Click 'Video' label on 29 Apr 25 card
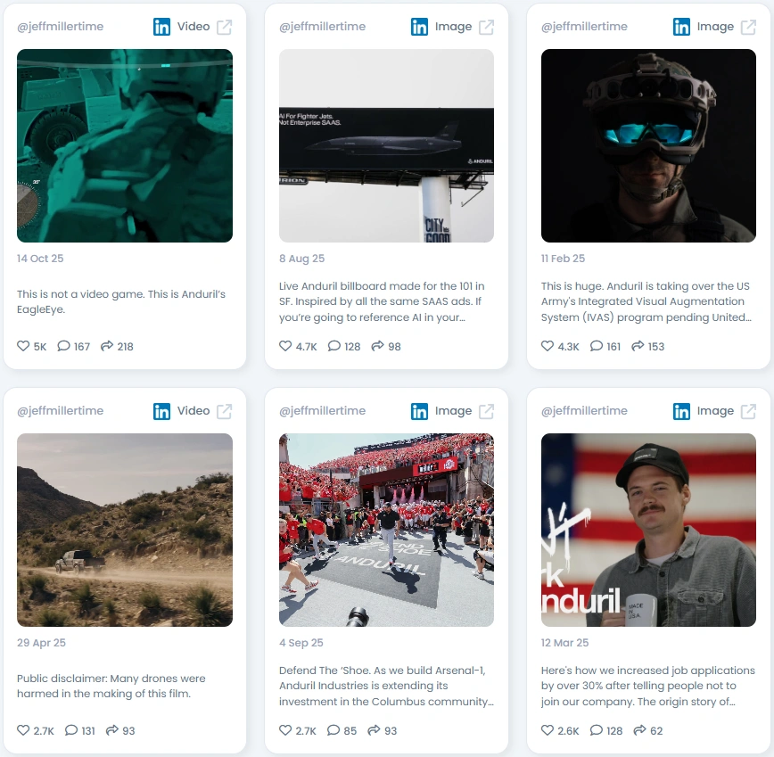The height and width of the screenshot is (757, 774). pyautogui.click(x=193, y=411)
